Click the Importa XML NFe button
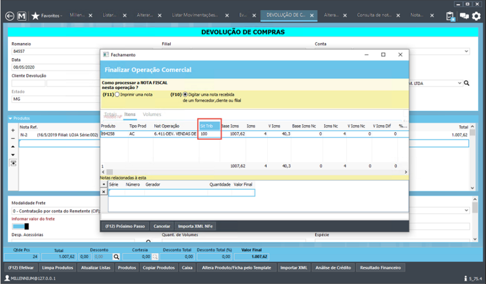 pos(195,226)
